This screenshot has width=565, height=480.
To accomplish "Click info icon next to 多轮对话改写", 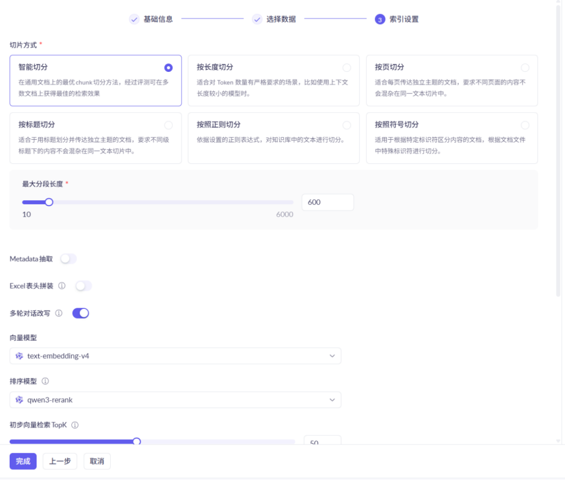I will click(59, 313).
